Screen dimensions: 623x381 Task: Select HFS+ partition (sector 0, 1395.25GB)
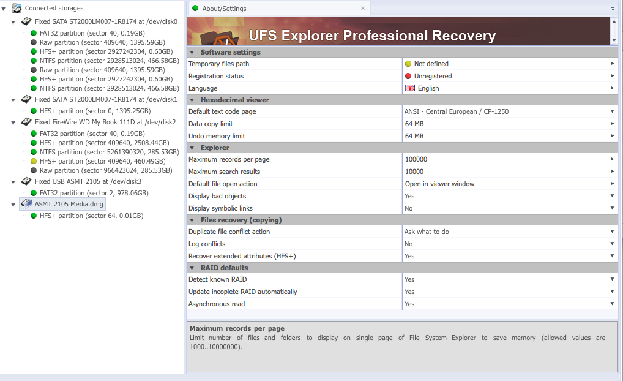[95, 111]
